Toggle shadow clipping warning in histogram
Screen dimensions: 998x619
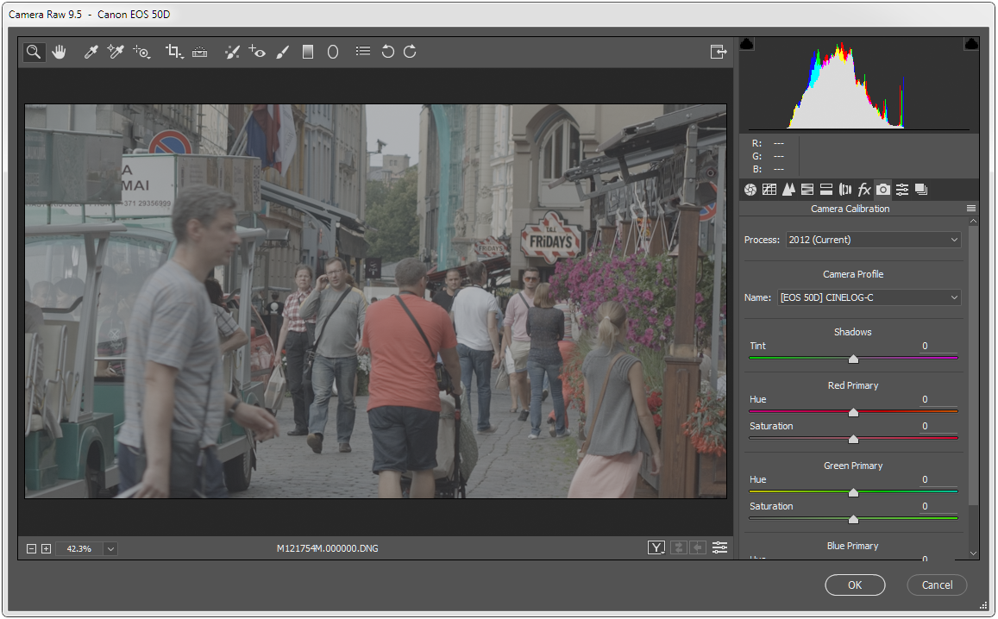[747, 44]
